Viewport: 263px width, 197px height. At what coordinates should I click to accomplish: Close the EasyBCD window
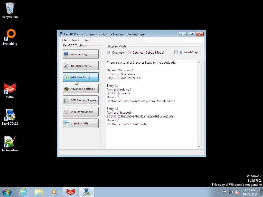pyautogui.click(x=200, y=34)
